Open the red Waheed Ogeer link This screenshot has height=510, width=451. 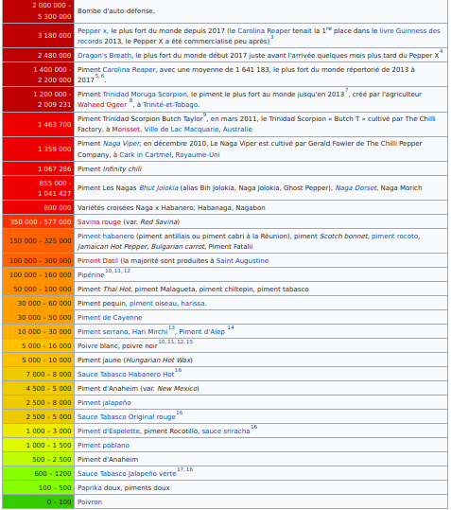102,105
